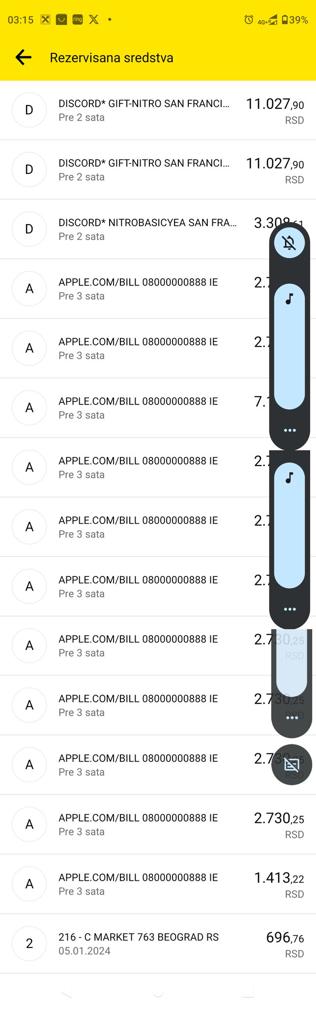Tap music note icon in upper volume panel
The width and height of the screenshot is (316, 1009).
click(289, 299)
